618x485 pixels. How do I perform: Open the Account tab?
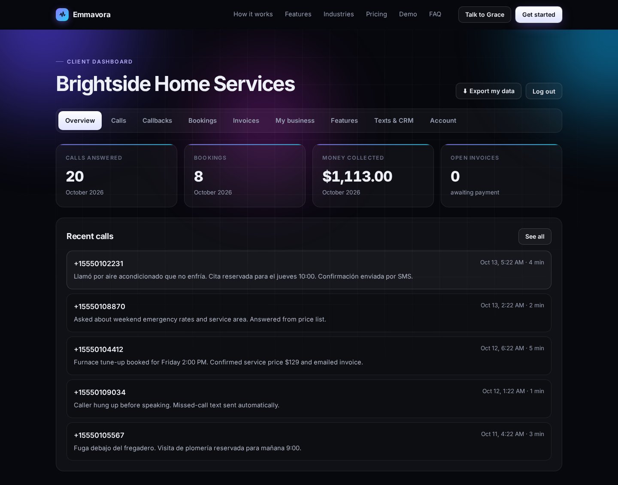tap(443, 121)
